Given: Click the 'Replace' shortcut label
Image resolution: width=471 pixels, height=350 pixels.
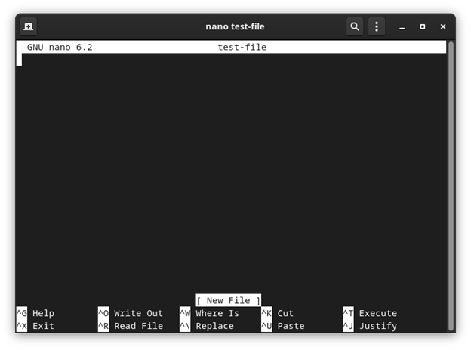Looking at the screenshot, I should click(215, 326).
